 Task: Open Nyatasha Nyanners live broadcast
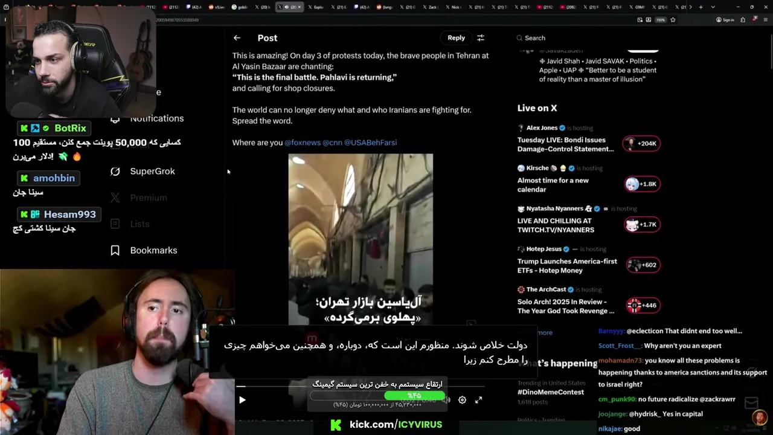(x=556, y=225)
